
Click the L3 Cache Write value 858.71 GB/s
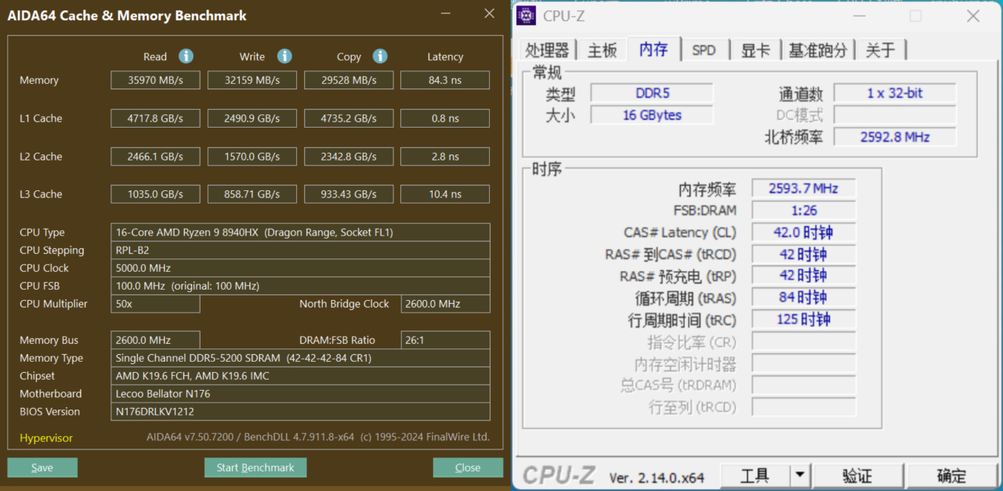click(x=252, y=194)
